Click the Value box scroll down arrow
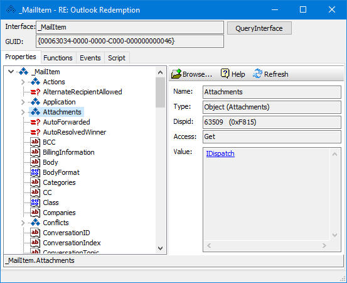Image resolution: width=347 pixels, height=283 pixels. (334, 235)
